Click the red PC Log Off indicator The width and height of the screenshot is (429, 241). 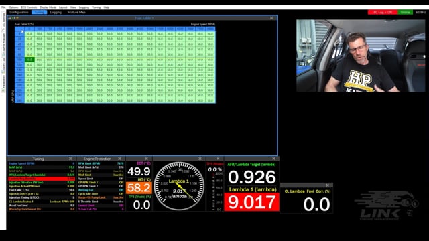click(383, 12)
